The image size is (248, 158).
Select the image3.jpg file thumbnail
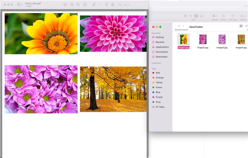222,39
